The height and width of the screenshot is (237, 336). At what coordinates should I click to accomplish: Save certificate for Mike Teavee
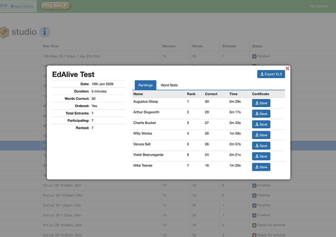tap(261, 167)
